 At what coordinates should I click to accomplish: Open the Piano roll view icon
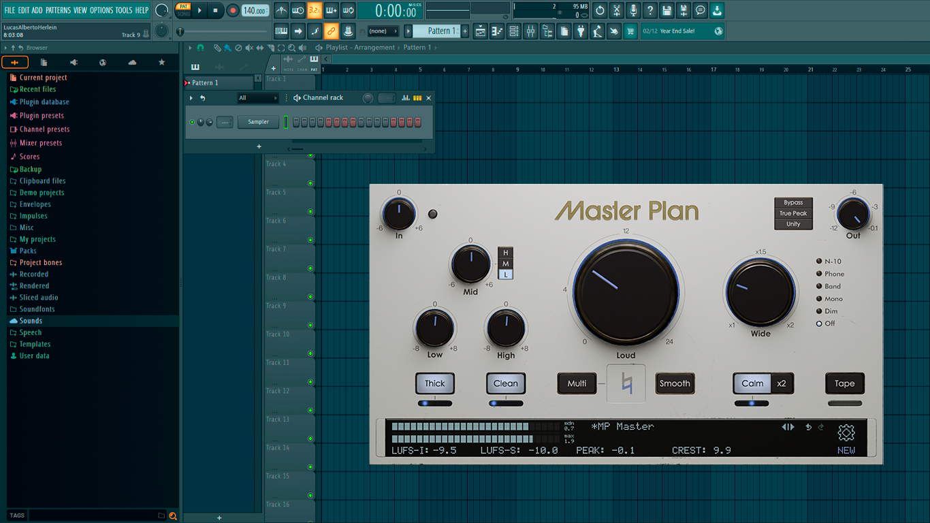click(x=497, y=31)
